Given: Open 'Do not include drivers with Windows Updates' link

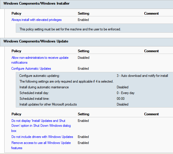Looking at the screenshot, I should pos(42,137).
